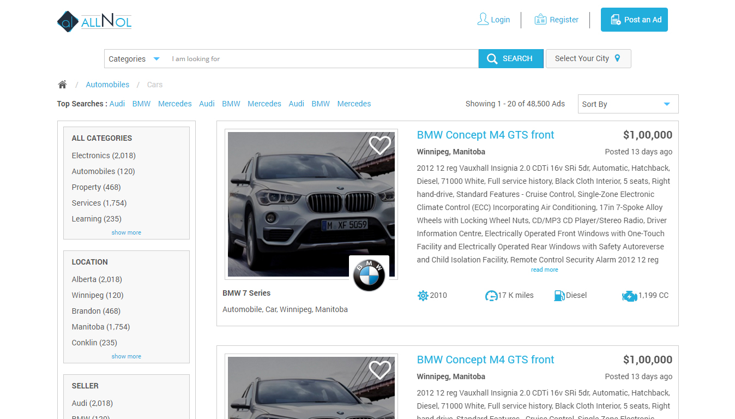Image resolution: width=735 pixels, height=419 pixels.
Task: Click the ALL CATEGORIES heading
Action: click(x=102, y=138)
